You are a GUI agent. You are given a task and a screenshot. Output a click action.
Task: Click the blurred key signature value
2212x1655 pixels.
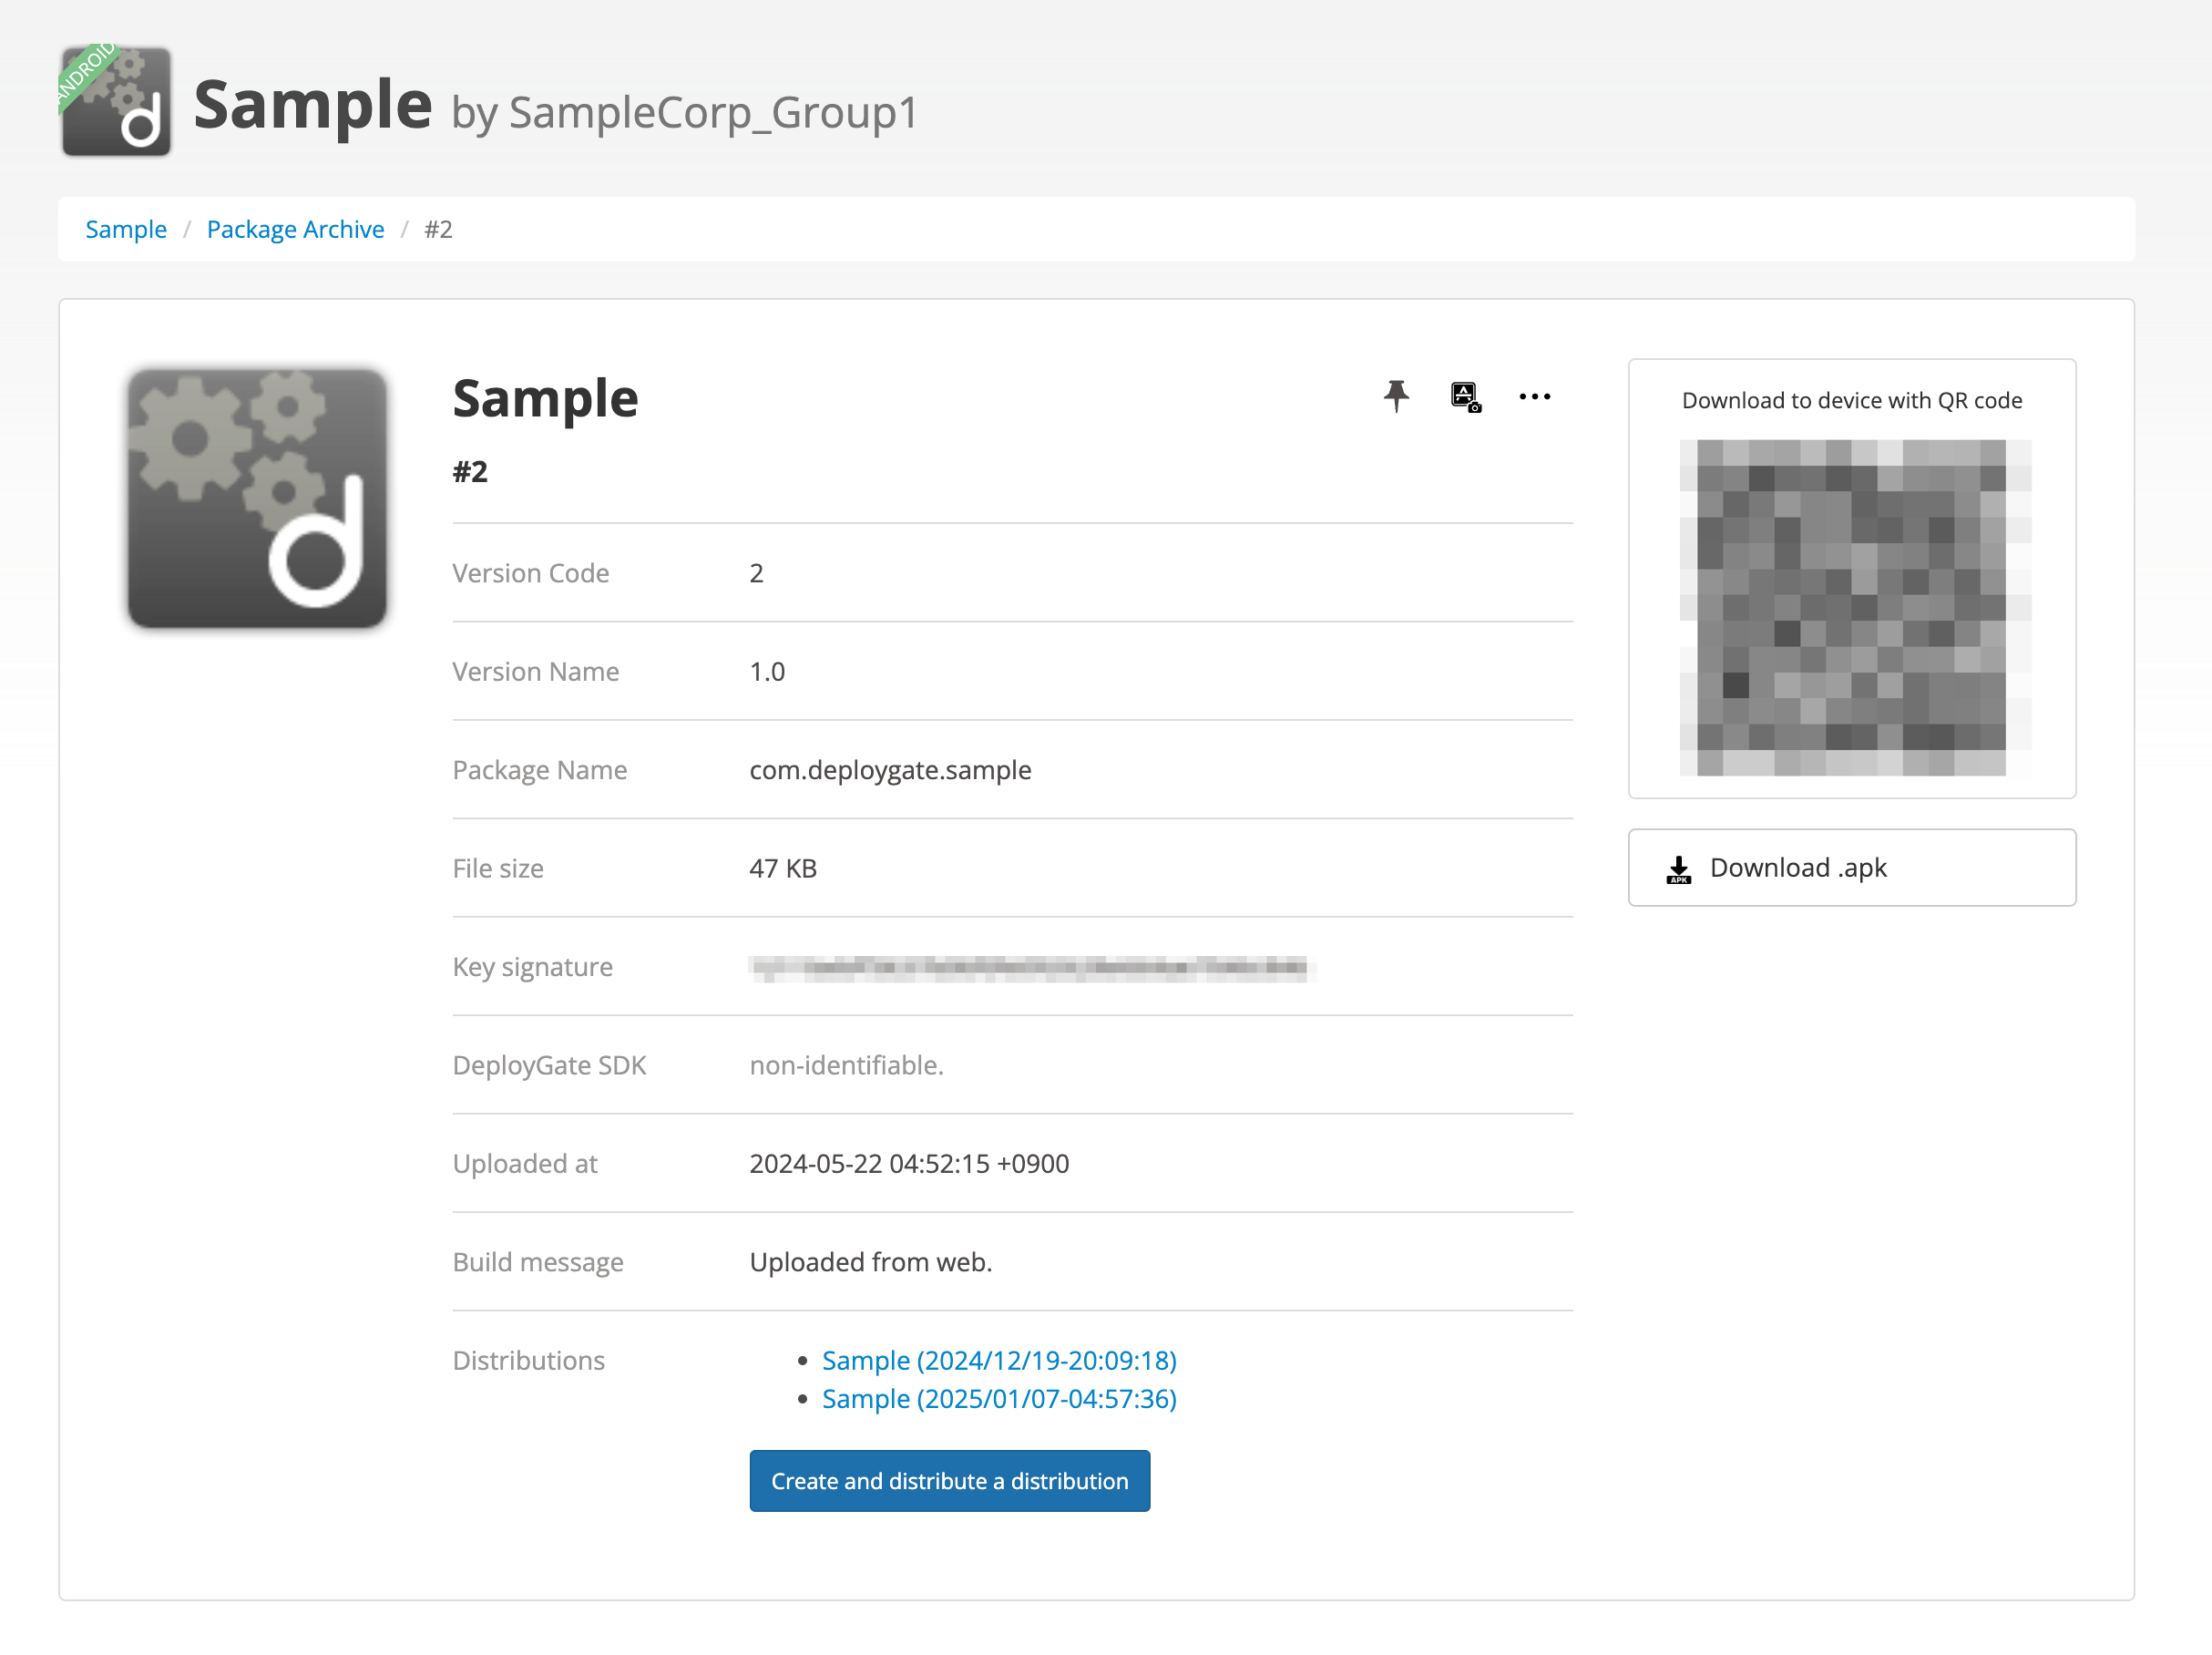pyautogui.click(x=1030, y=967)
